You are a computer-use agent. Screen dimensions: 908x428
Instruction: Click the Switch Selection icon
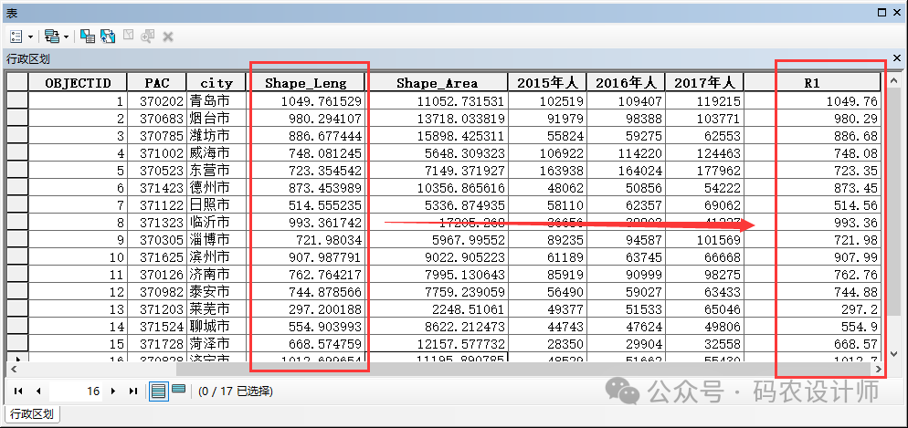coord(107,36)
